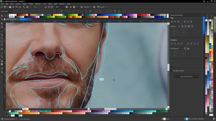This screenshot has width=216, height=121.
Task: Select the Connector tool in the toolbox
Action: (2, 57)
